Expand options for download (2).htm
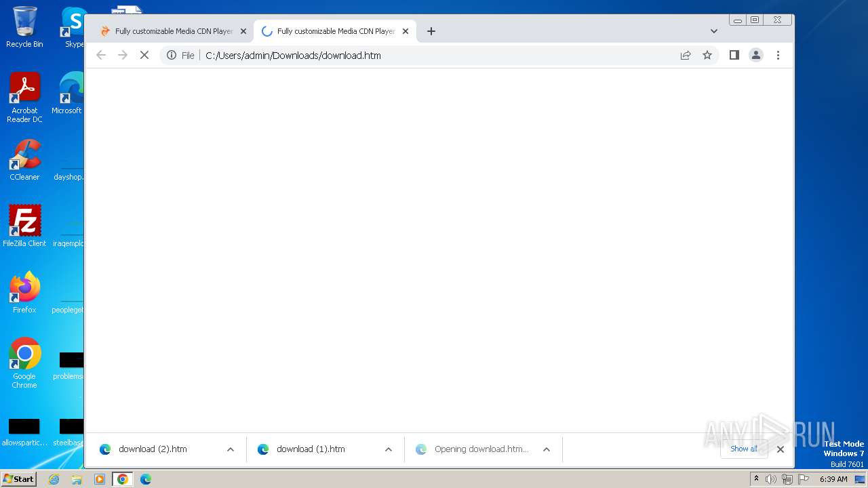 coord(231,449)
